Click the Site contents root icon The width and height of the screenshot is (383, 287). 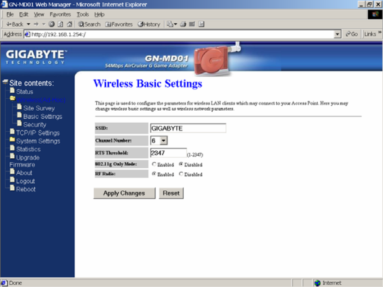pyautogui.click(x=5, y=82)
